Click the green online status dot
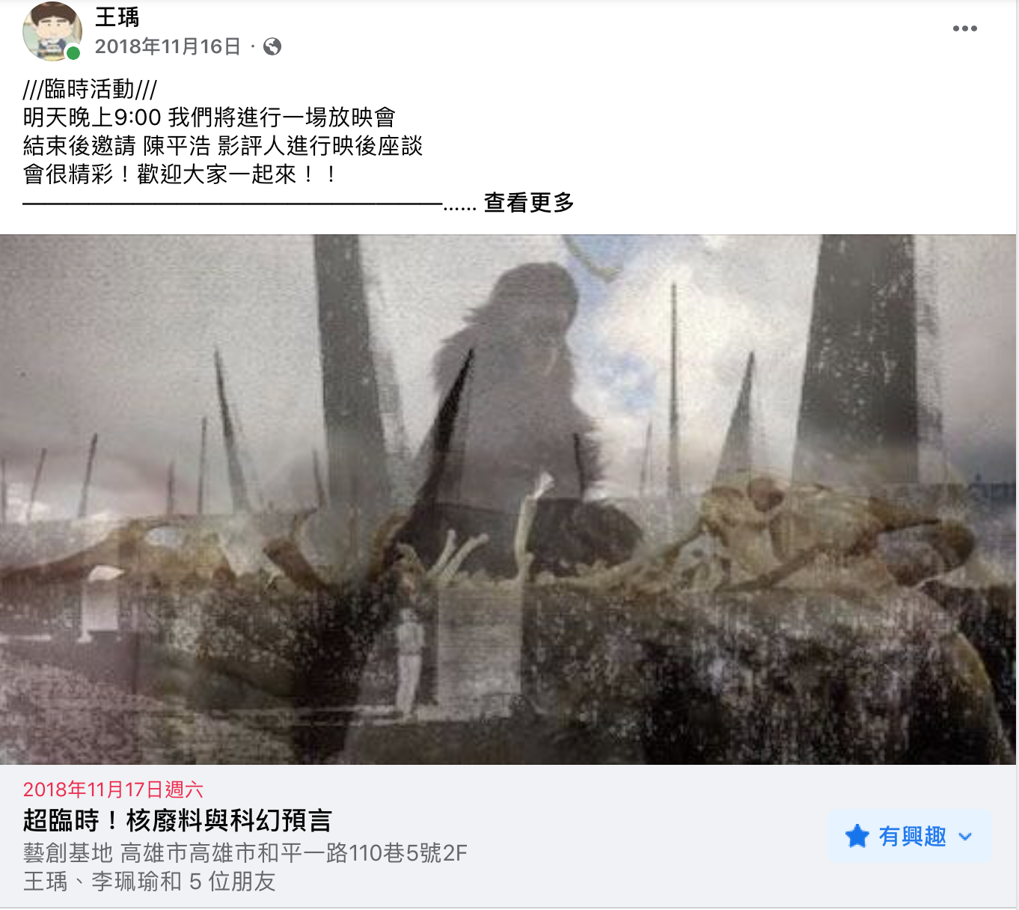The width and height of the screenshot is (1019, 910). click(x=73, y=53)
